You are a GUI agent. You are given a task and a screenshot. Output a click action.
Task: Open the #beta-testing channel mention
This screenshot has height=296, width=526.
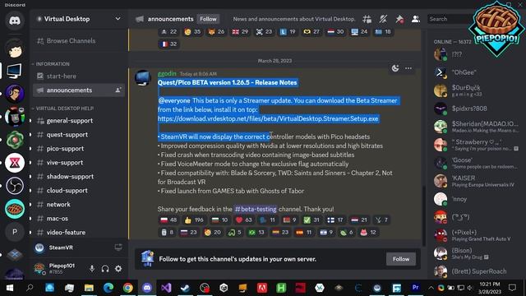[256, 209]
